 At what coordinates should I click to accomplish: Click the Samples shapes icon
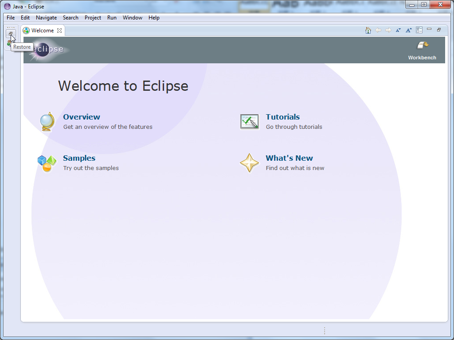click(47, 164)
